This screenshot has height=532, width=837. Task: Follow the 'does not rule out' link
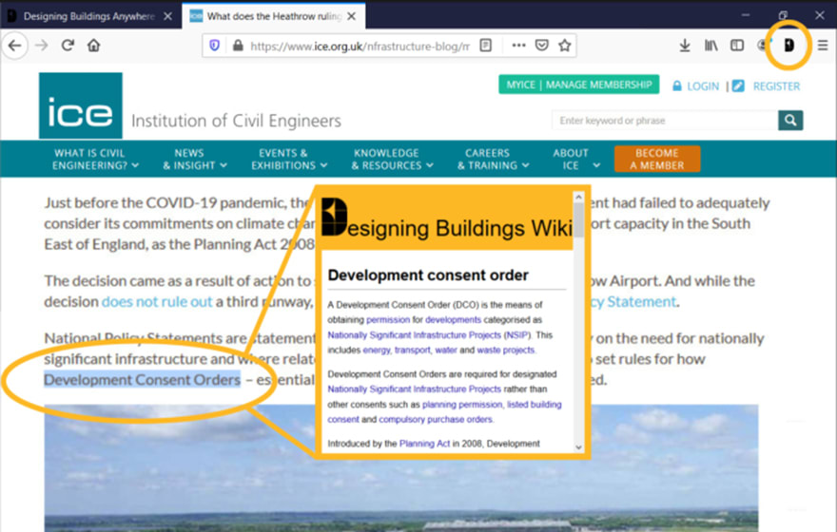[157, 302]
